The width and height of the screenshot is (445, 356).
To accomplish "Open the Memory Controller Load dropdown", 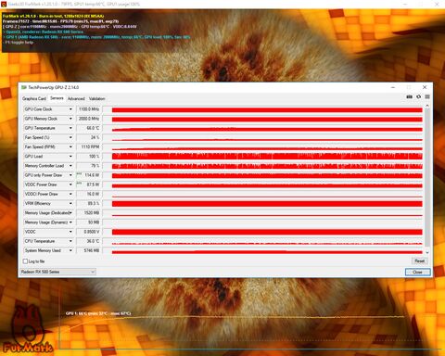I will tap(70, 166).
